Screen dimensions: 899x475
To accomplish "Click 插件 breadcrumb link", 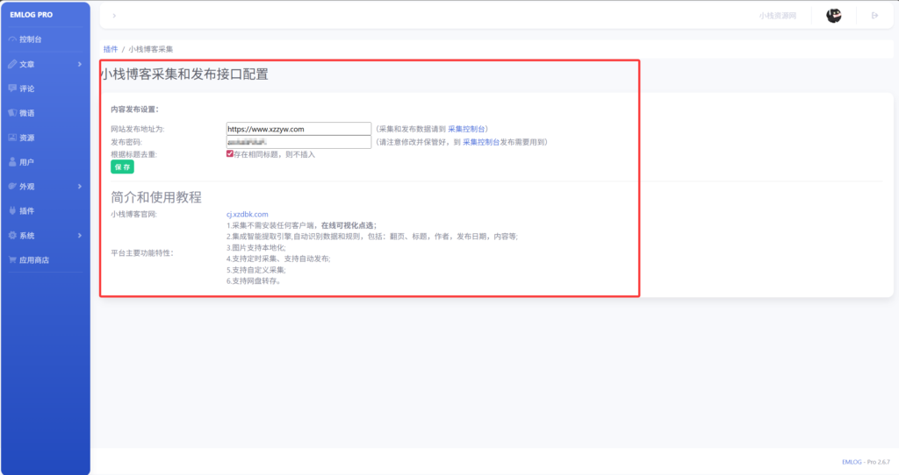I will 111,49.
